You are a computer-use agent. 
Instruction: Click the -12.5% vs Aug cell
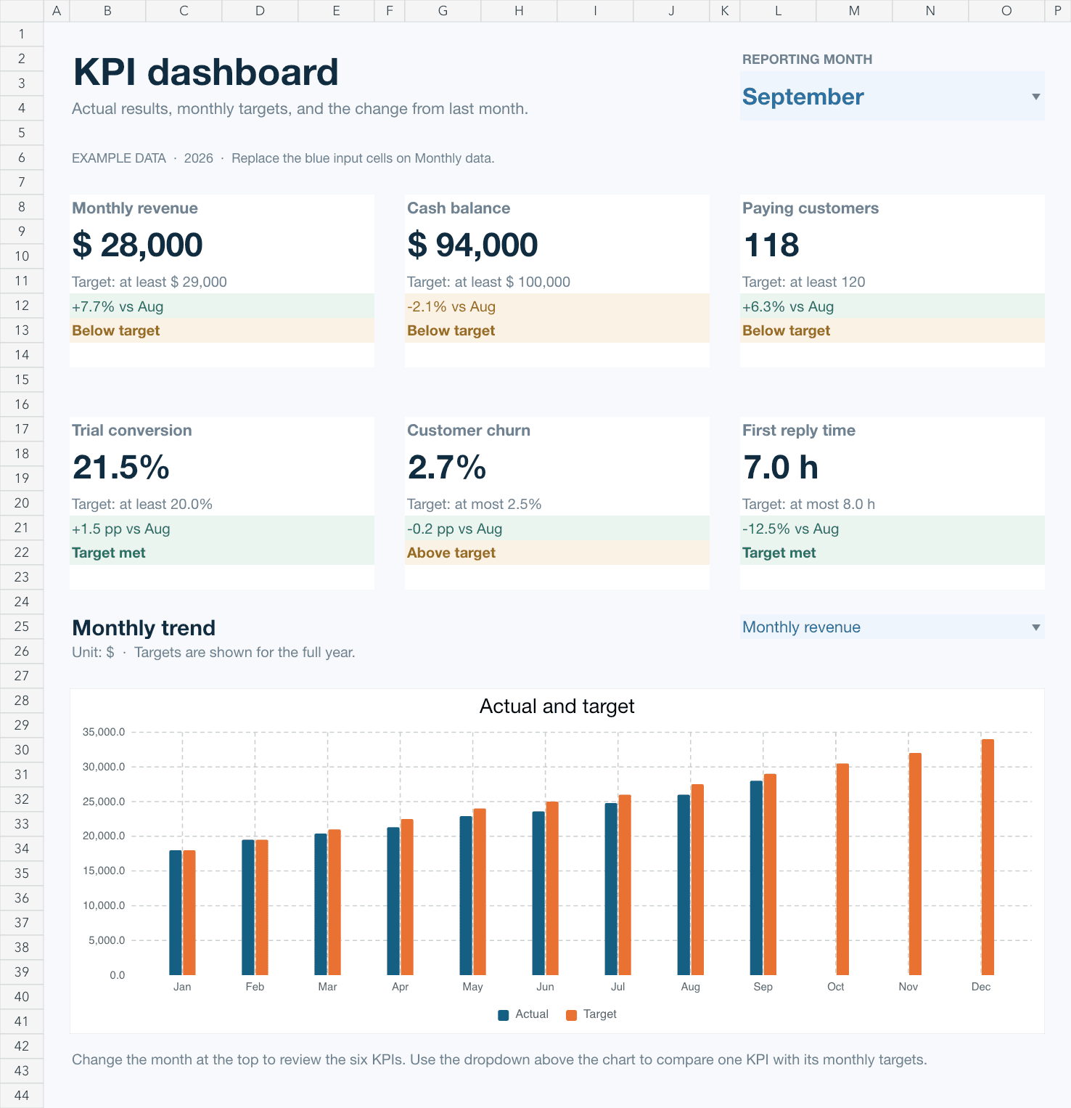[x=892, y=528]
